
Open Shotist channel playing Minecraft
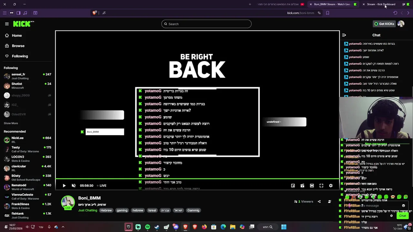27,85
